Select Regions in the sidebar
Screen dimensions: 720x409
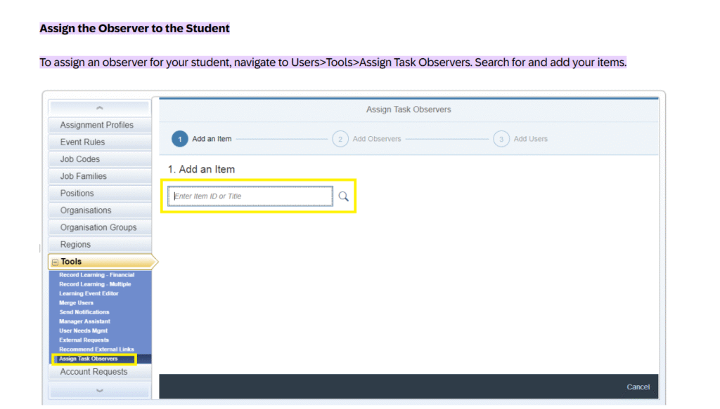(x=75, y=245)
